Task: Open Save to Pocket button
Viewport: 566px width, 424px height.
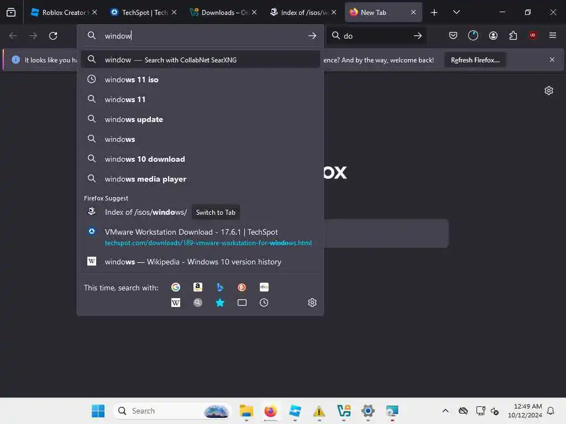Action: pos(453,35)
